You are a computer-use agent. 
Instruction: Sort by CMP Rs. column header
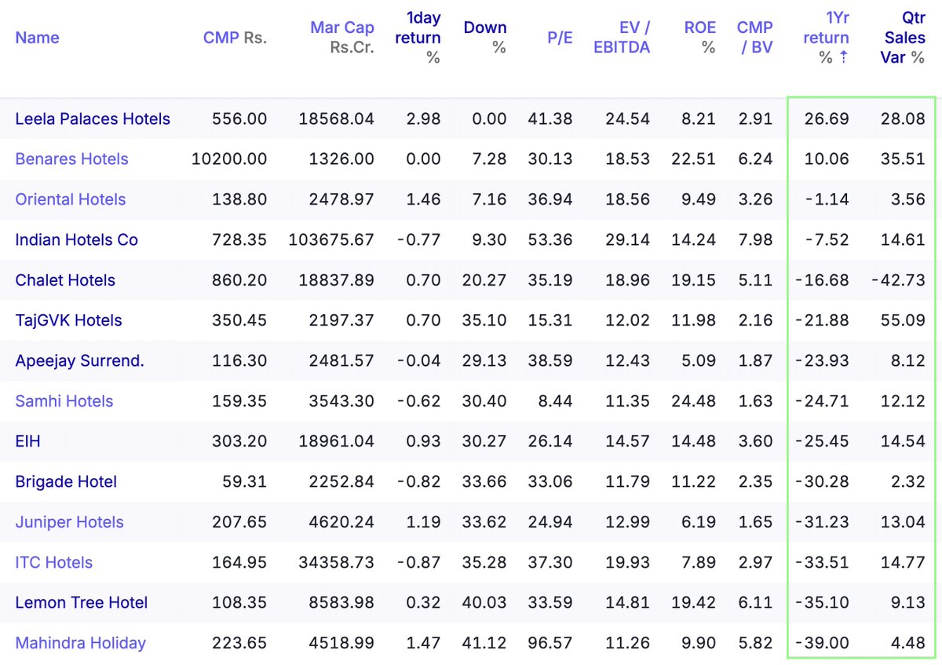coord(235,38)
